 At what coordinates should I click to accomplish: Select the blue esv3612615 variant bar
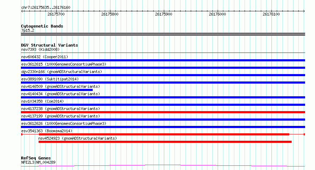(x=163, y=68)
